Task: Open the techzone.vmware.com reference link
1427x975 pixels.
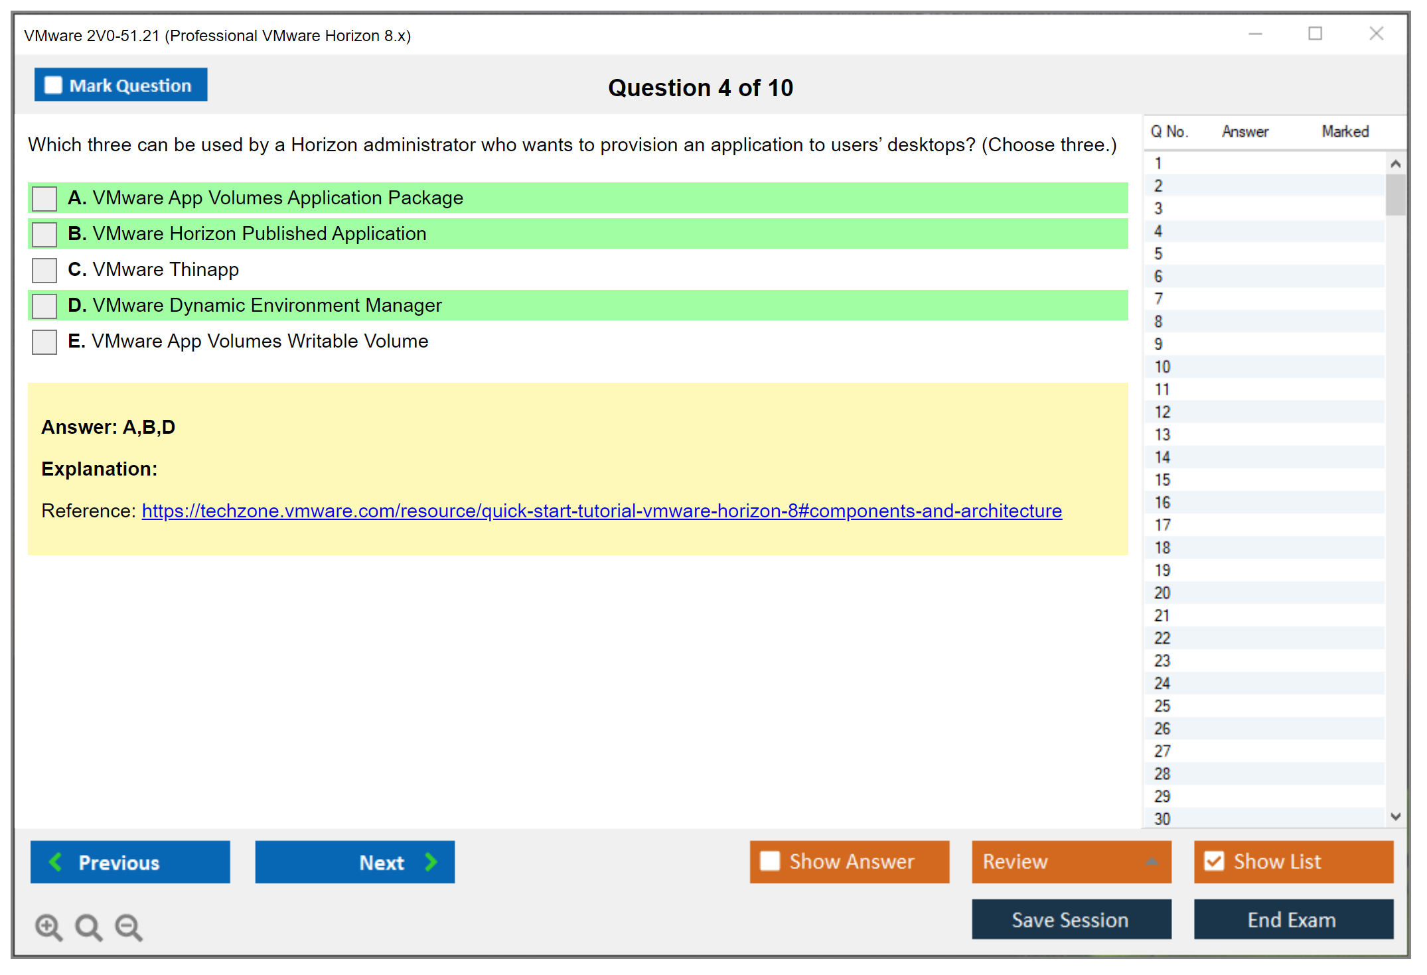Action: pos(601,511)
